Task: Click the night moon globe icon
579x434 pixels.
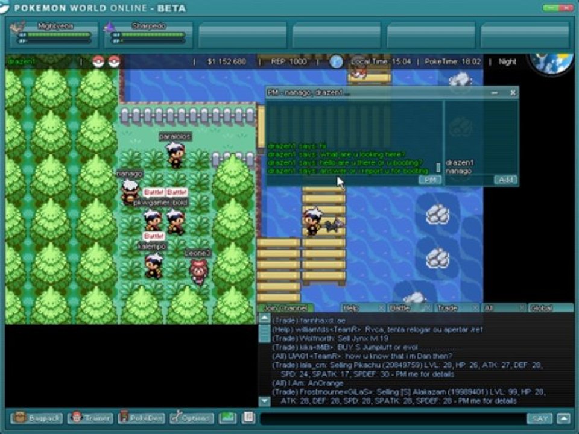Action: pos(551,63)
